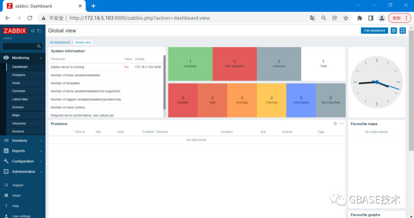Click the Administration gear icon

tap(6, 172)
